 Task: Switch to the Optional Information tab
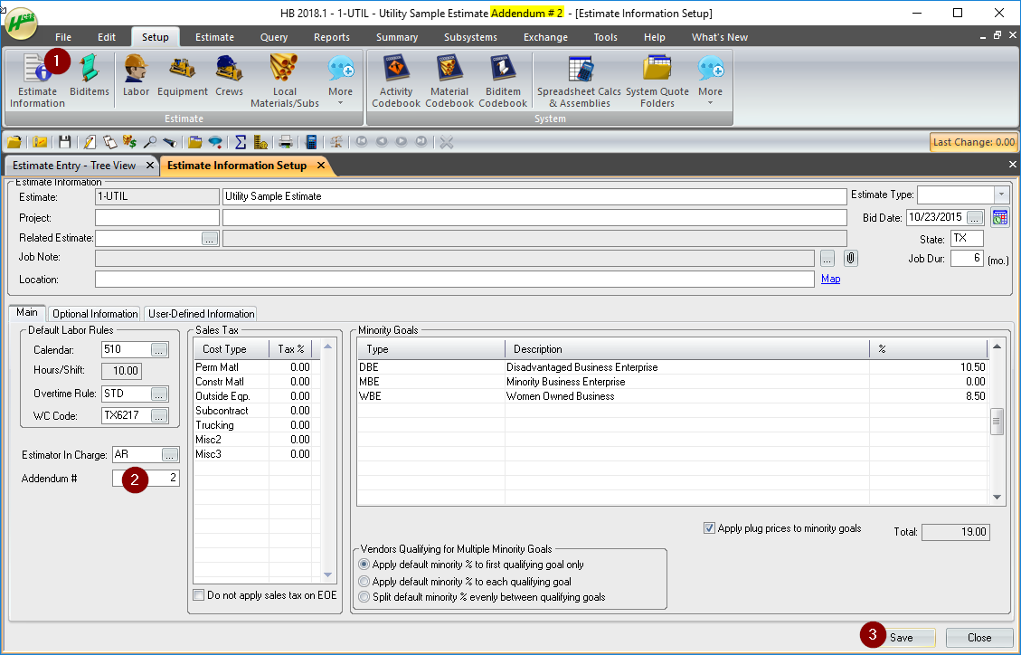(95, 314)
